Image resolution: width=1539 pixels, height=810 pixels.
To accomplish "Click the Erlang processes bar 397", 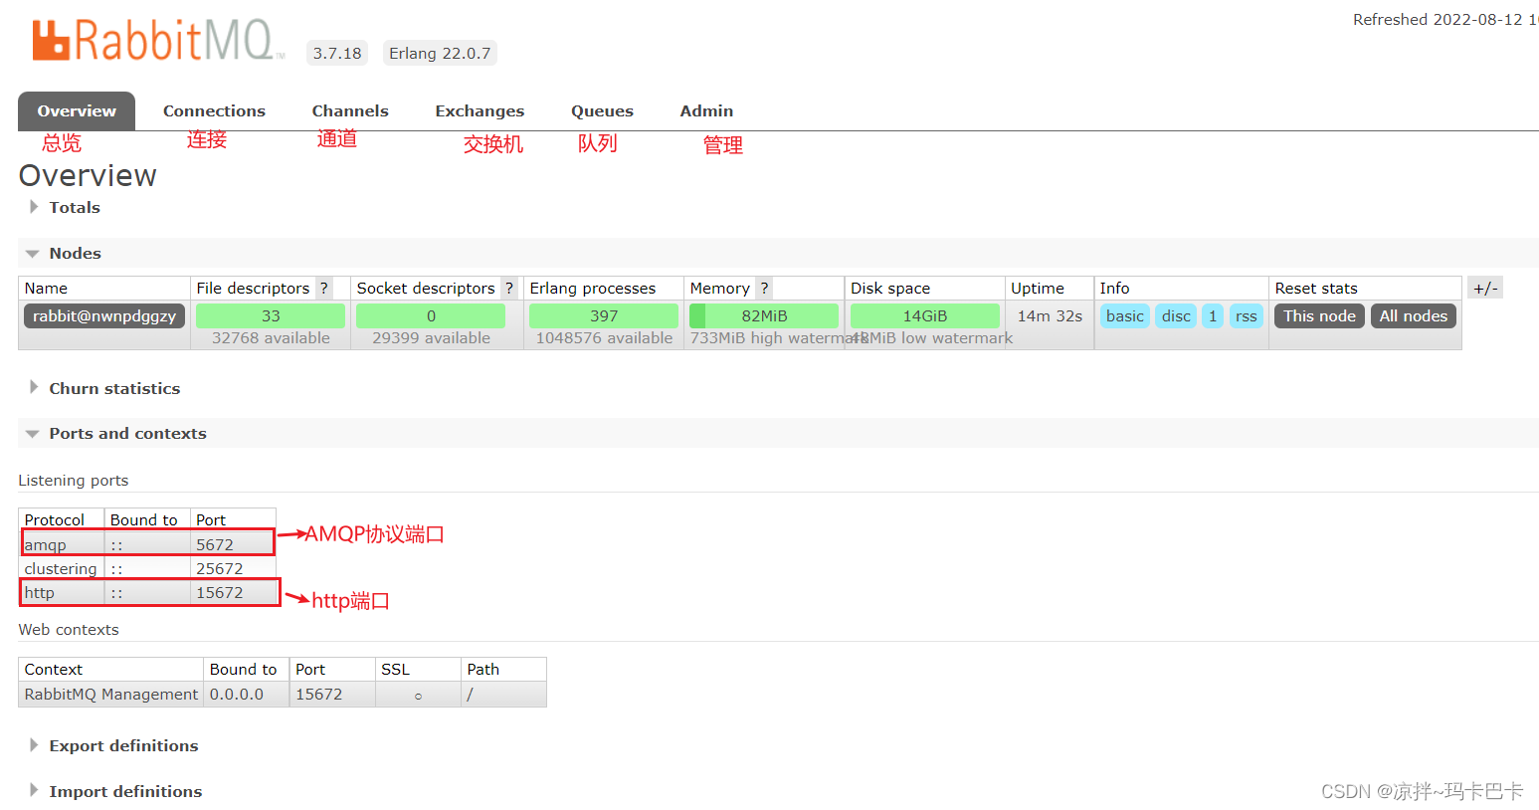I will click(604, 316).
